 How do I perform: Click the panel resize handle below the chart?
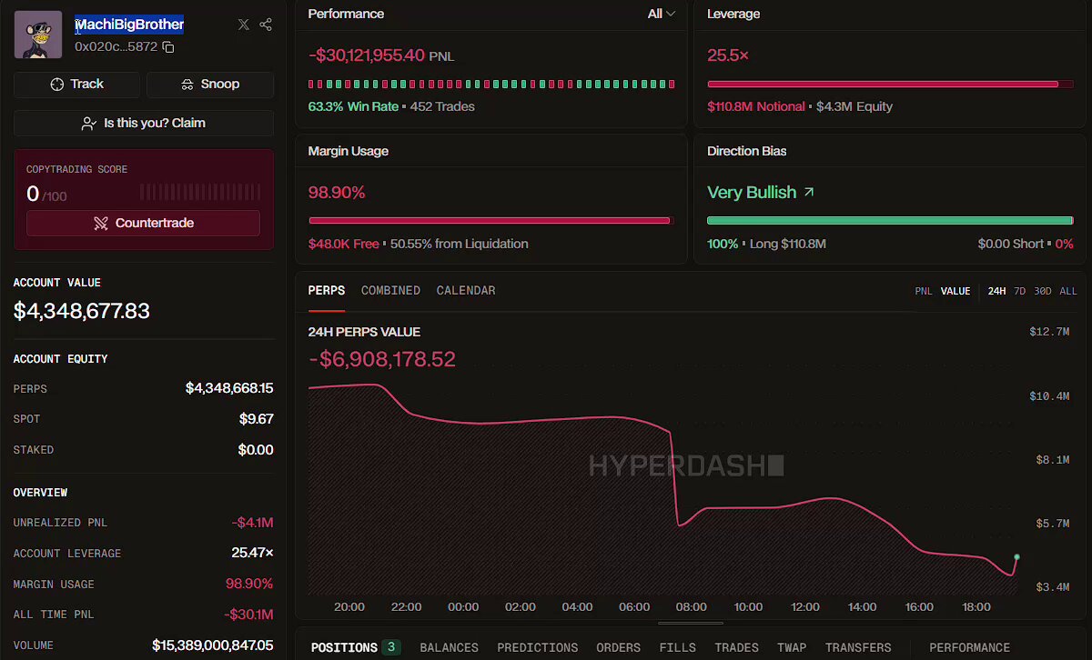[691, 624]
